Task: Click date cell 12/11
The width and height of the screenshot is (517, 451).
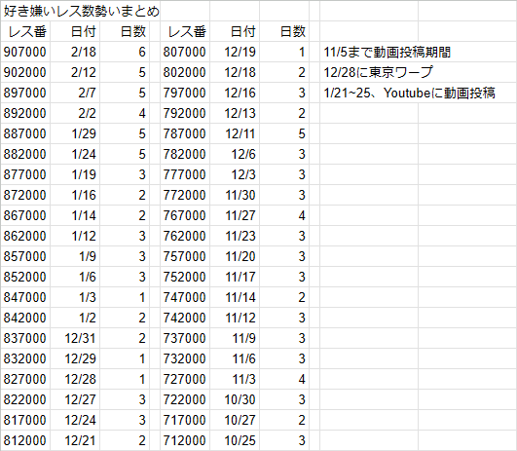Action: [x=235, y=133]
